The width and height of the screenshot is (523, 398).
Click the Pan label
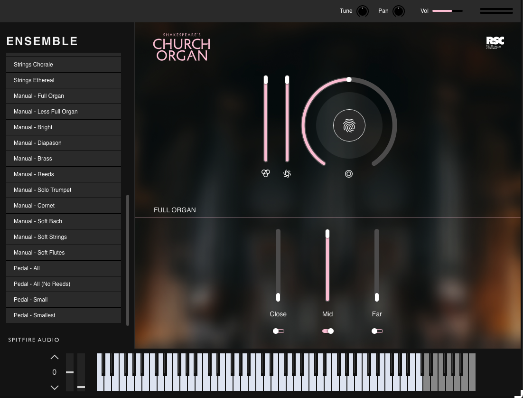[383, 11]
